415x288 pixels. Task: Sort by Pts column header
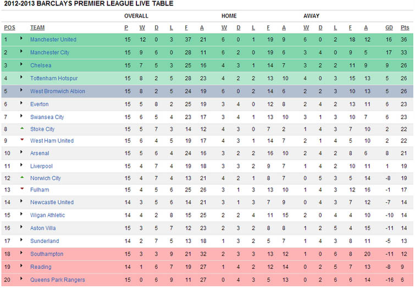[x=405, y=27]
